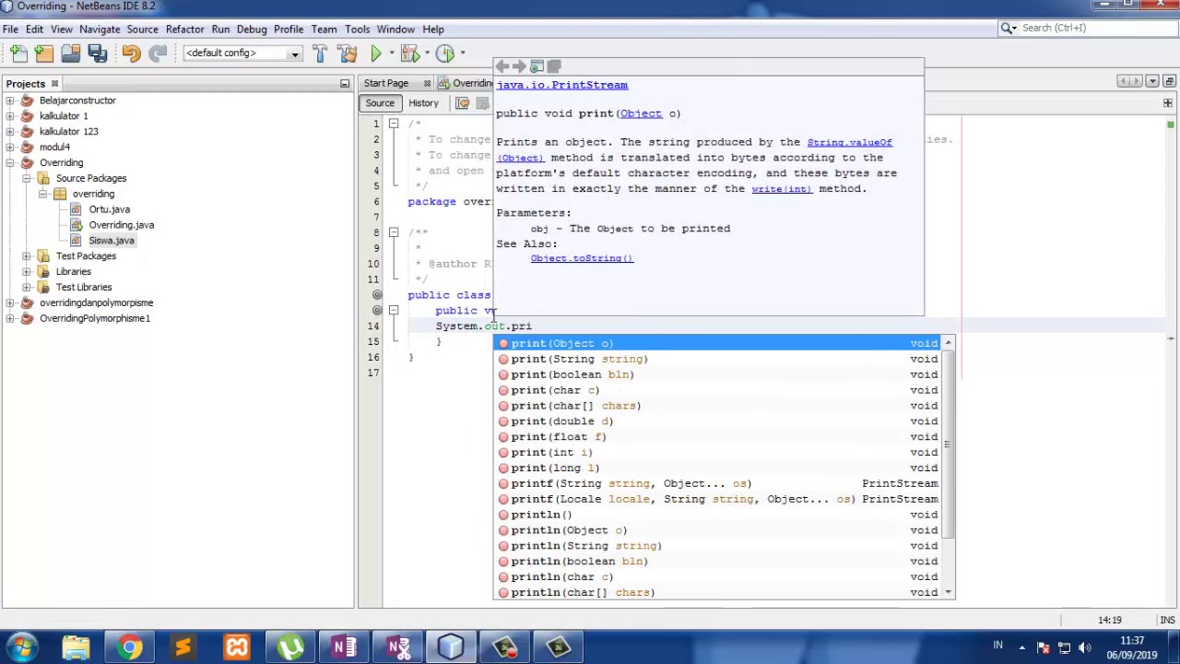Open the default config dropdown
The height and width of the screenshot is (664, 1180).
click(242, 53)
